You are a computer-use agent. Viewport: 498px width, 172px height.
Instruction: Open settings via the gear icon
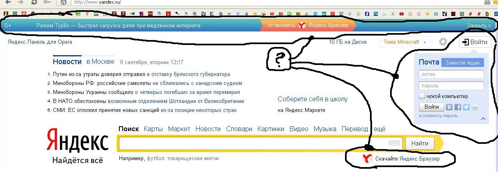443,42
